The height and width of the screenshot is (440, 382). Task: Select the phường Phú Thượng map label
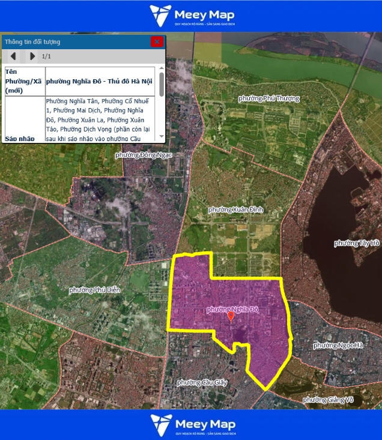pos(268,98)
